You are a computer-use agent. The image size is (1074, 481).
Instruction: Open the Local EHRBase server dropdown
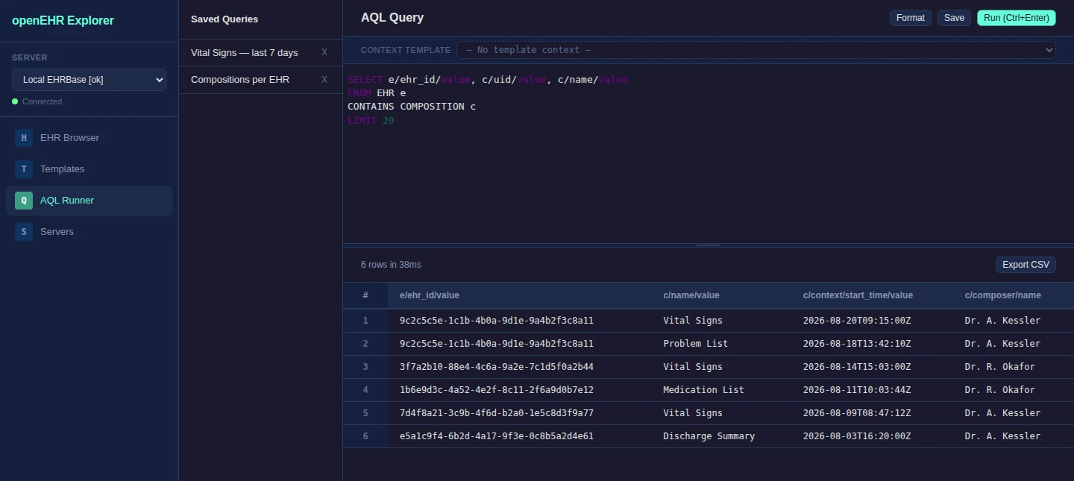click(x=89, y=80)
